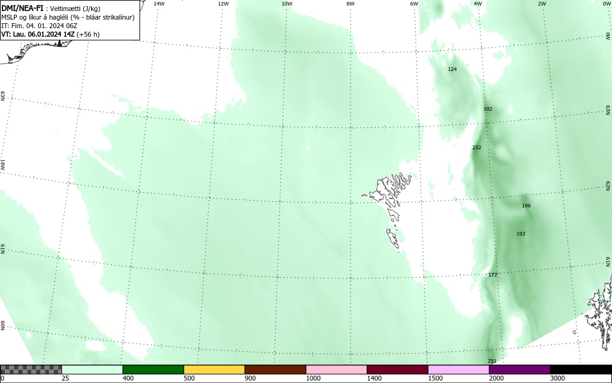Select the light green 25–400 legend swatch

click(x=92, y=370)
